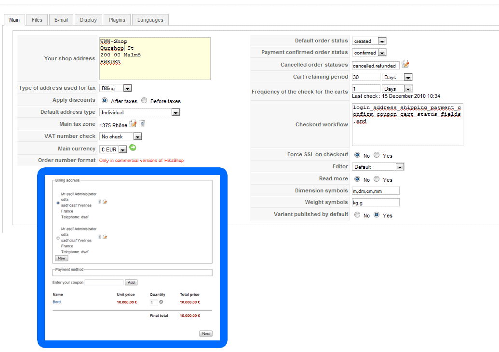
Task: Open the VAT number check dropdown
Action: pyautogui.click(x=121, y=136)
